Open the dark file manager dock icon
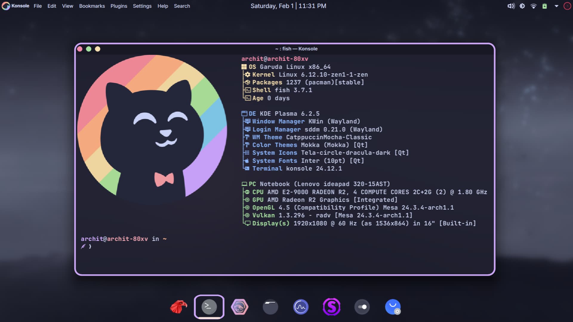This screenshot has height=322, width=573. click(270, 307)
